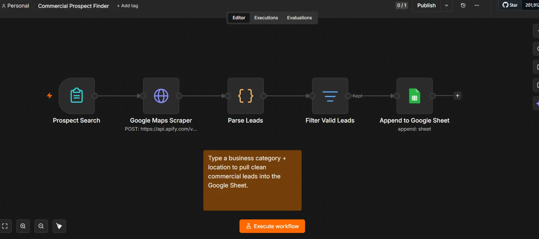Add a node after Append to Google Sheet

[x=457, y=96]
